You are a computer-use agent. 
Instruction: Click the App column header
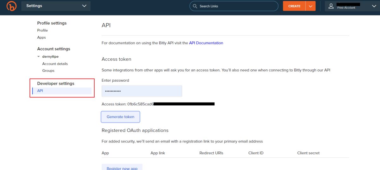[105, 153]
